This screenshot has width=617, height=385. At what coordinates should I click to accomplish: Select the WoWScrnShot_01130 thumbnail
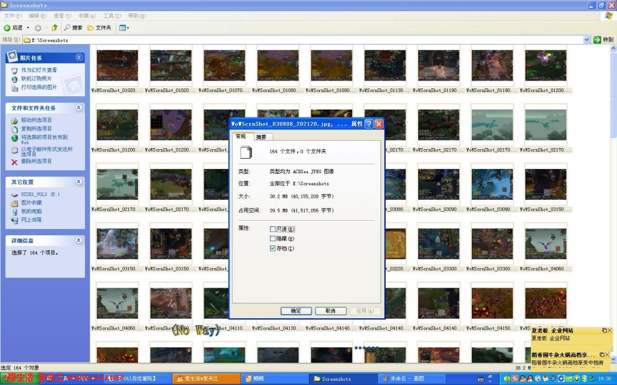coord(385,66)
